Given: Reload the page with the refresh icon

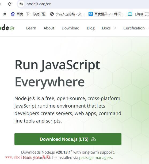Looking at the screenshot, I should pos(10,4).
